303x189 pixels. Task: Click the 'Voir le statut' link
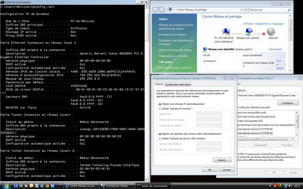pyautogui.click(x=279, y=64)
